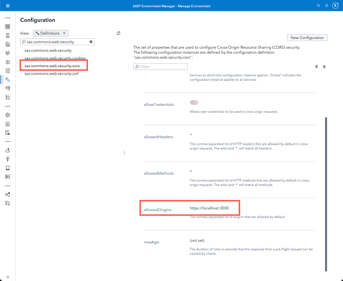Click the allowedHeaders label
The height and width of the screenshot is (281, 343).
point(159,137)
